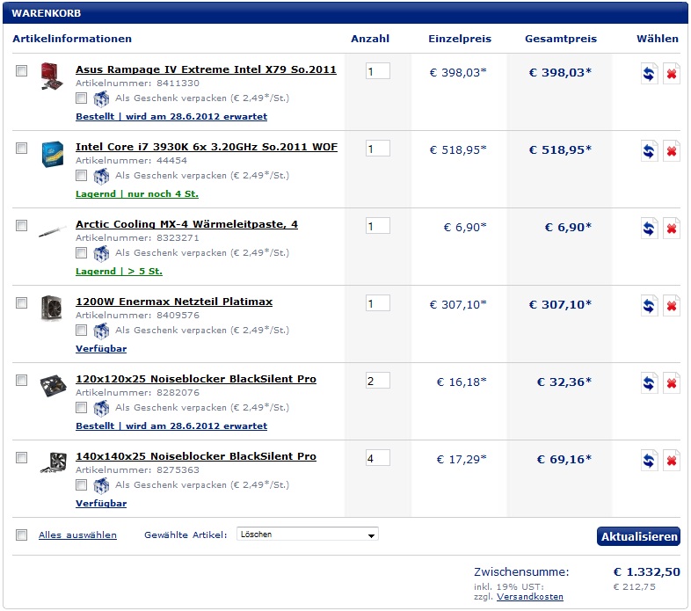Click the 1200W Enermax power supply thumbnail
The image size is (691, 611).
coord(52,308)
